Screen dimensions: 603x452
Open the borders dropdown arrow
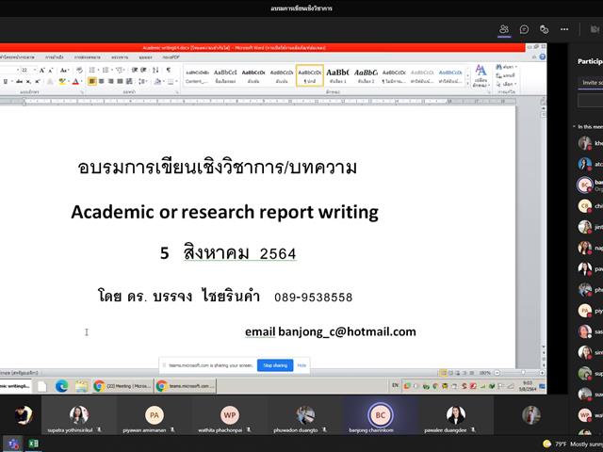[x=176, y=82]
